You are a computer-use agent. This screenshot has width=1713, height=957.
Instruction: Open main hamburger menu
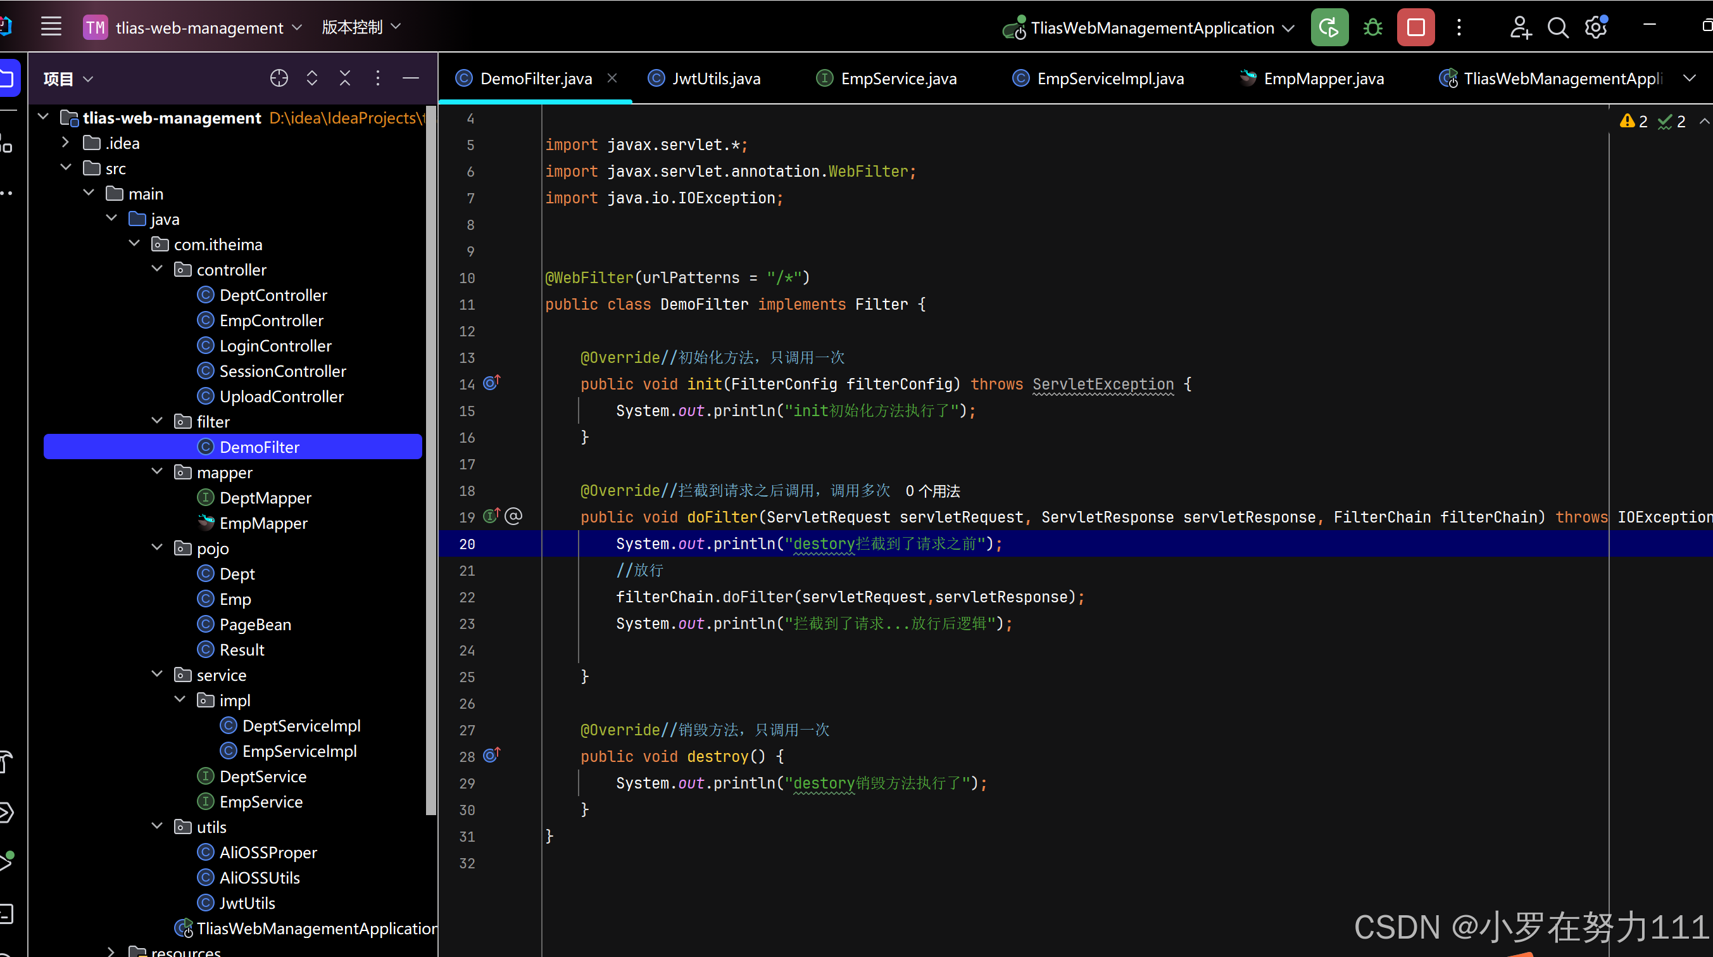[x=51, y=27]
